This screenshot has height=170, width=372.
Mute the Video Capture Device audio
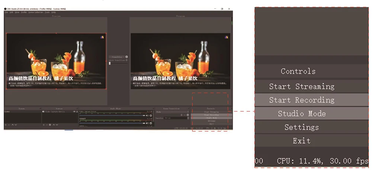pyautogui.click(x=147, y=116)
